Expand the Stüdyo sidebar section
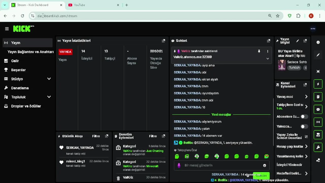The image size is (325, 183). 49,79
